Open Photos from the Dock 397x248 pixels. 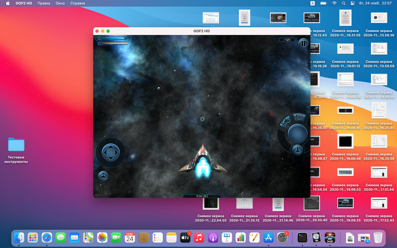click(102, 238)
